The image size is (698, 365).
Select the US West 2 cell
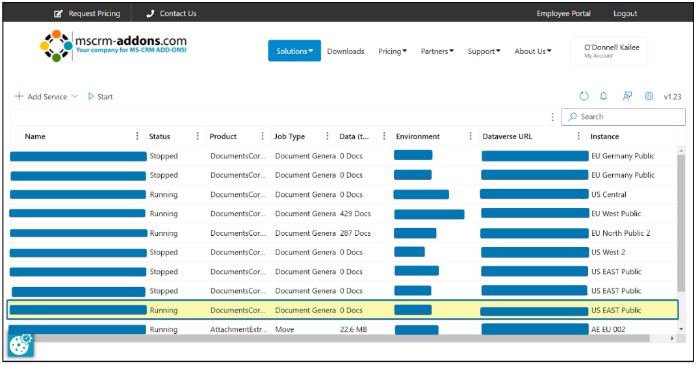click(x=608, y=252)
